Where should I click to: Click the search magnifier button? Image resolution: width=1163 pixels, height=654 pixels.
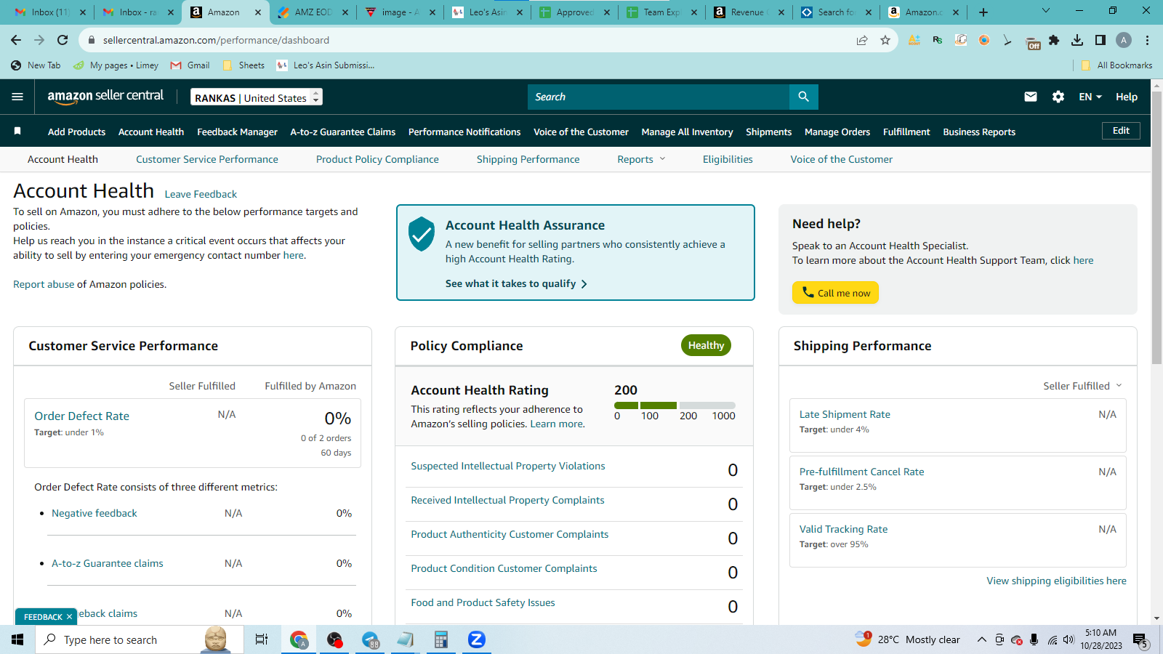(x=803, y=97)
